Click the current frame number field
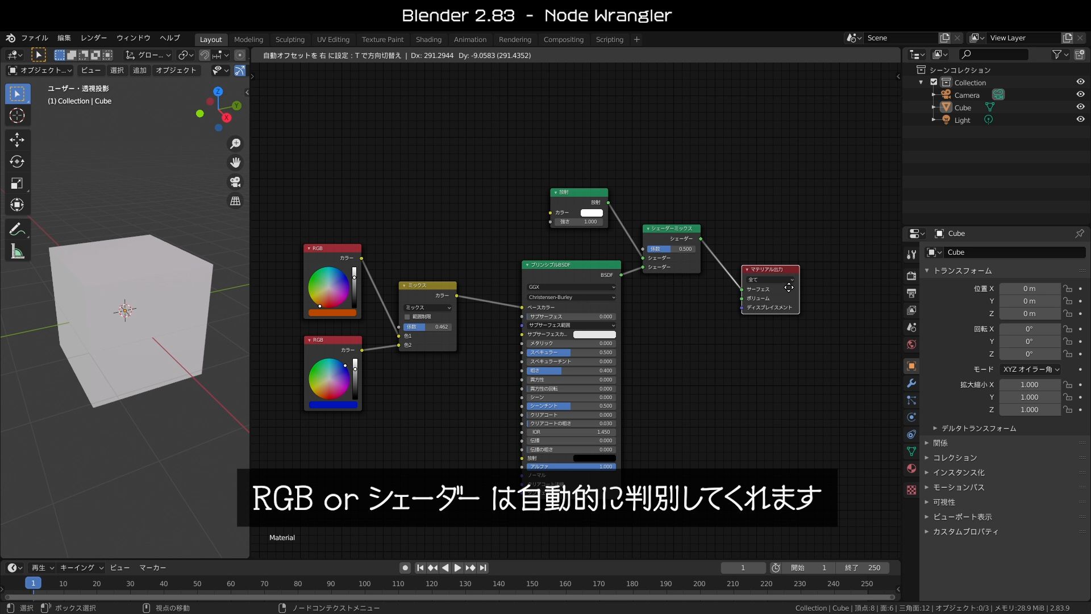The height and width of the screenshot is (614, 1091). [x=743, y=567]
